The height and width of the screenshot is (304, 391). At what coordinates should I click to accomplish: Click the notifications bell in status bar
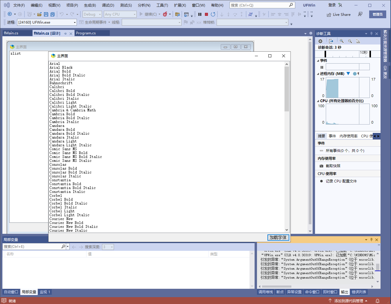tap(378, 301)
